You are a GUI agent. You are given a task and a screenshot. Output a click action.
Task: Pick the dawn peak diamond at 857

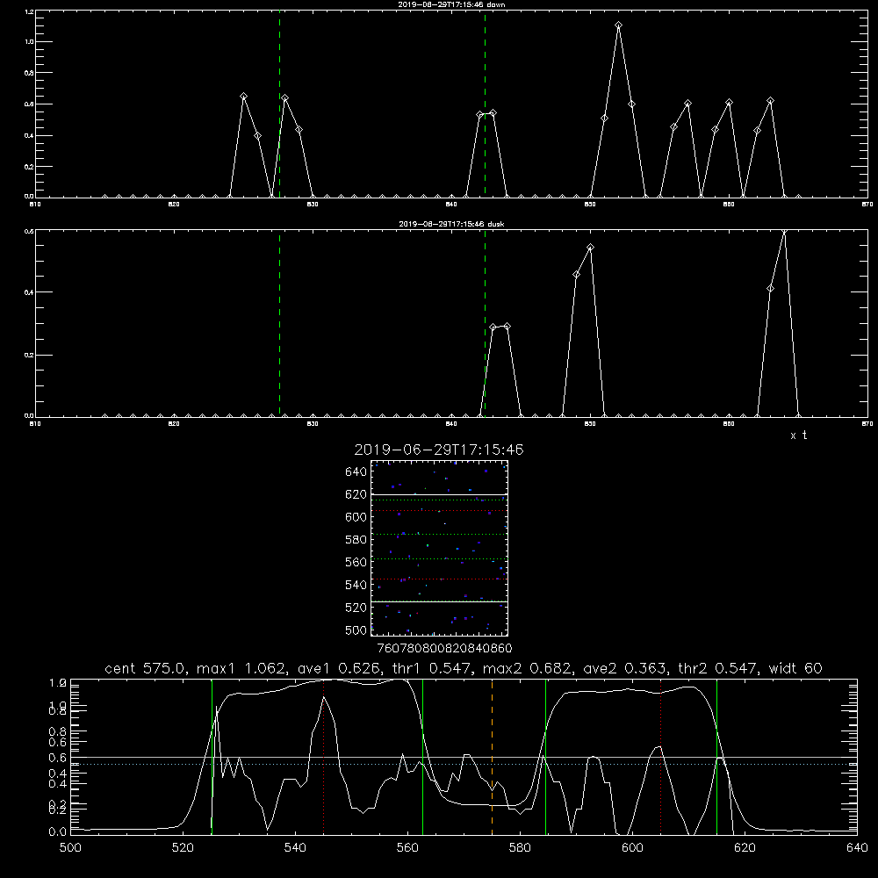(687, 103)
